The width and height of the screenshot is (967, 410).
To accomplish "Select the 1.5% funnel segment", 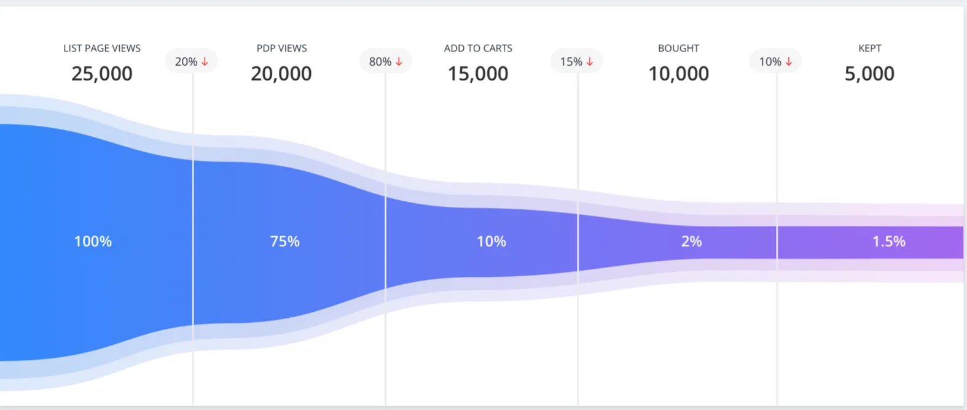I will (x=888, y=241).
